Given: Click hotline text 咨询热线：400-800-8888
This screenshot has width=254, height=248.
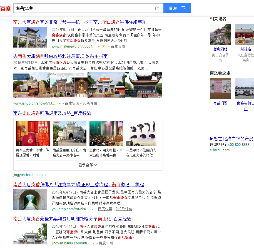Looking at the screenshot, I should (230, 145).
